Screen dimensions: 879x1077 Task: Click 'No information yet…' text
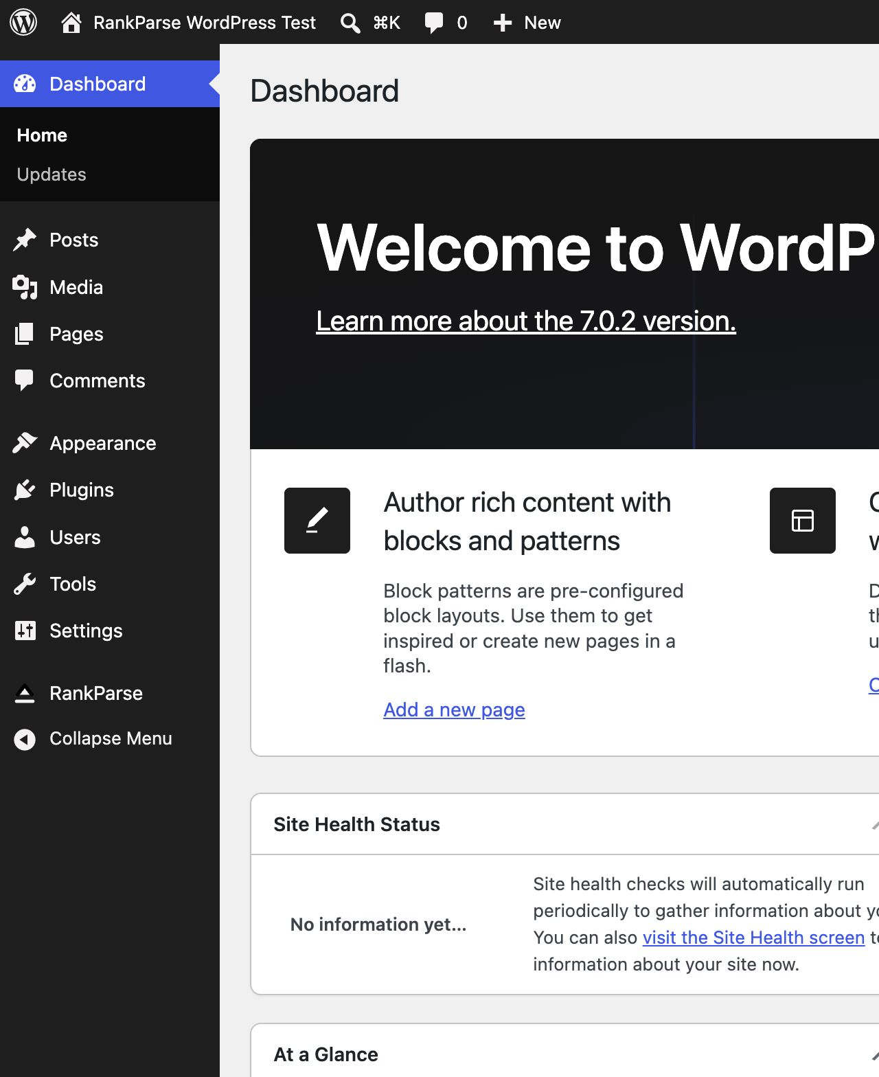378,925
